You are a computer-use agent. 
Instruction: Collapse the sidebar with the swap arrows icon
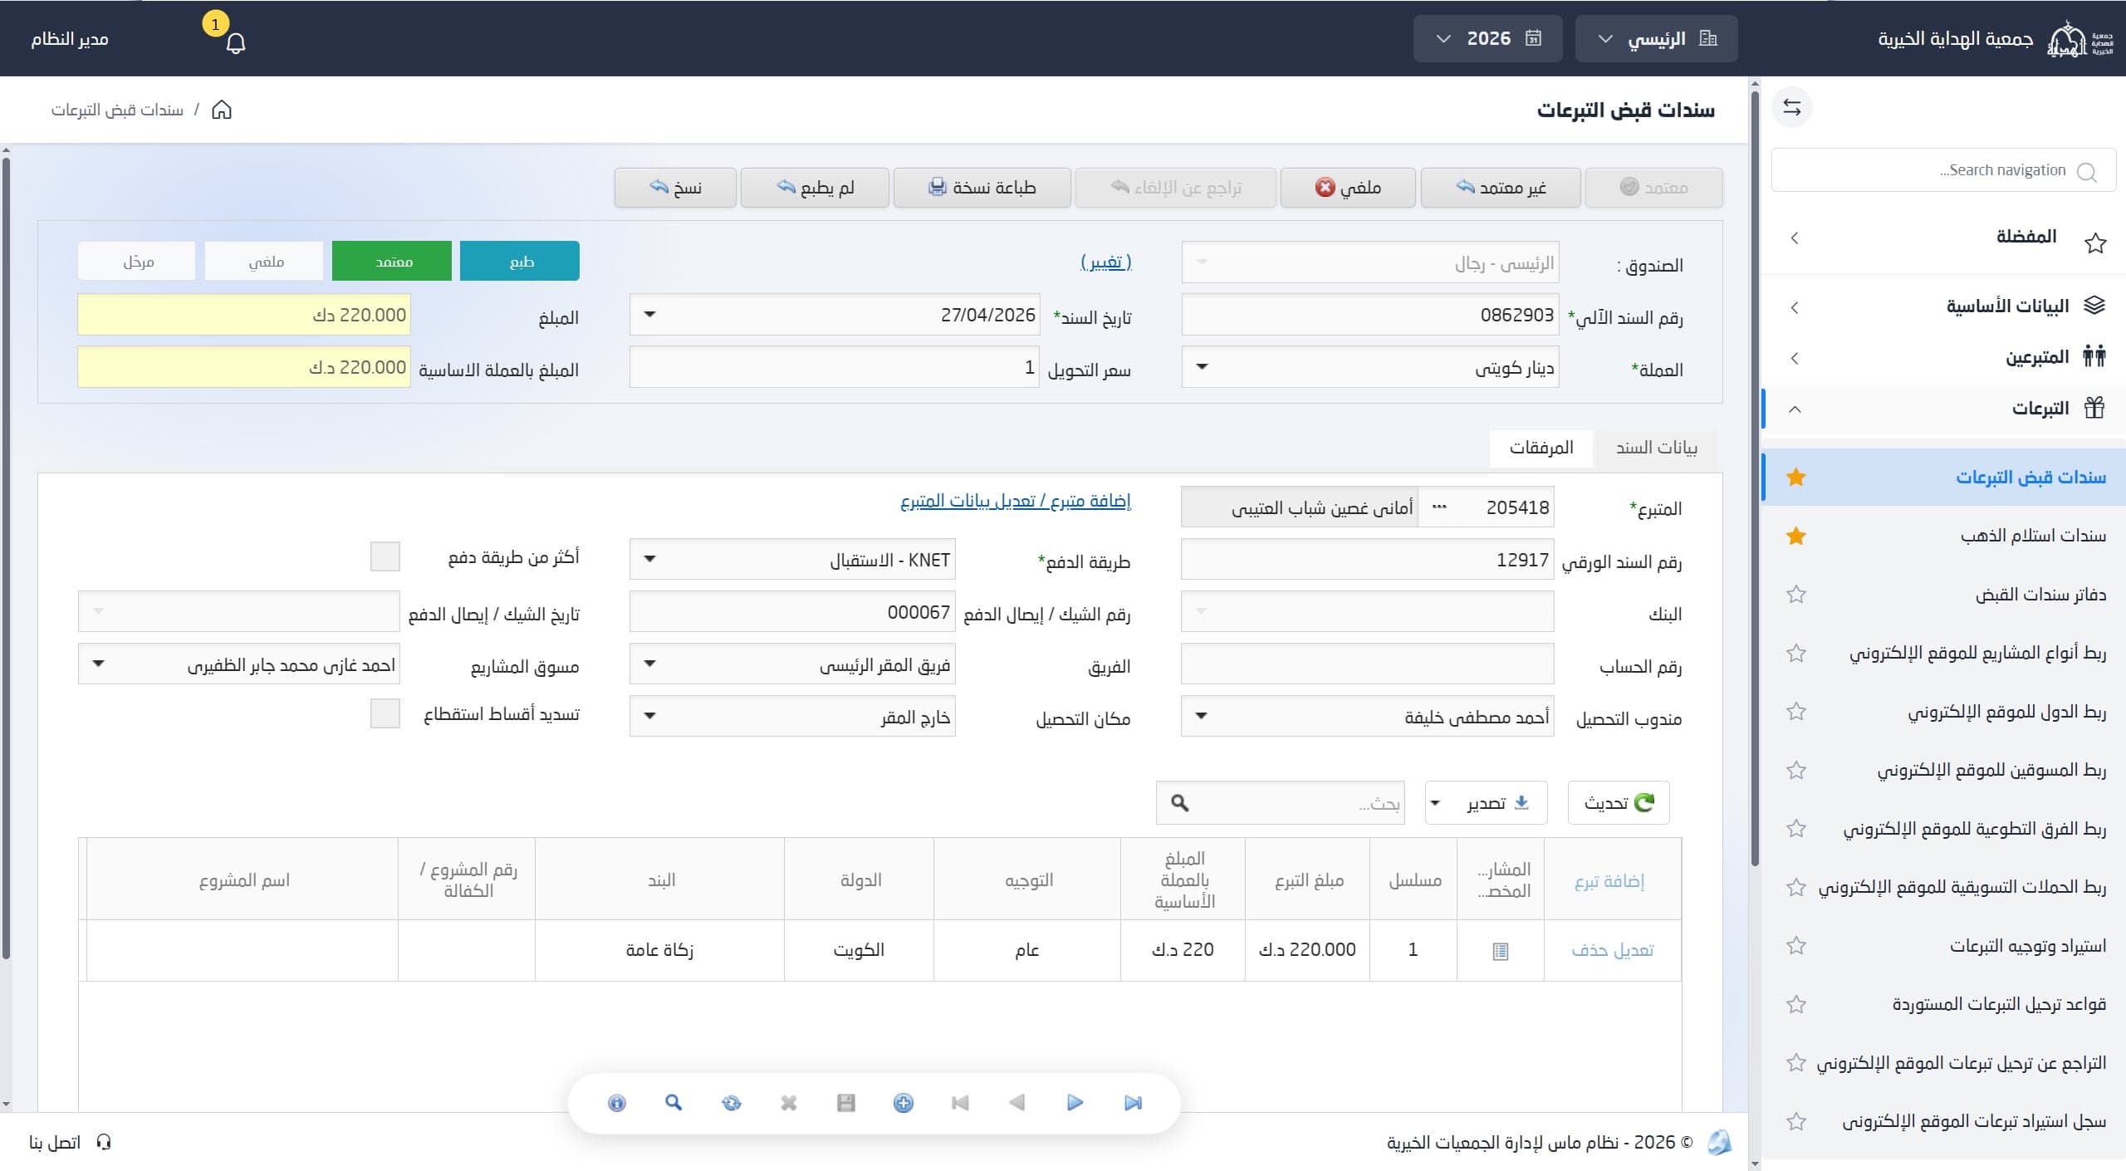pyautogui.click(x=1792, y=108)
